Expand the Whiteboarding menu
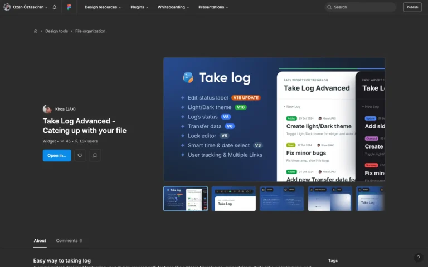This screenshot has width=428, height=267. tap(173, 7)
